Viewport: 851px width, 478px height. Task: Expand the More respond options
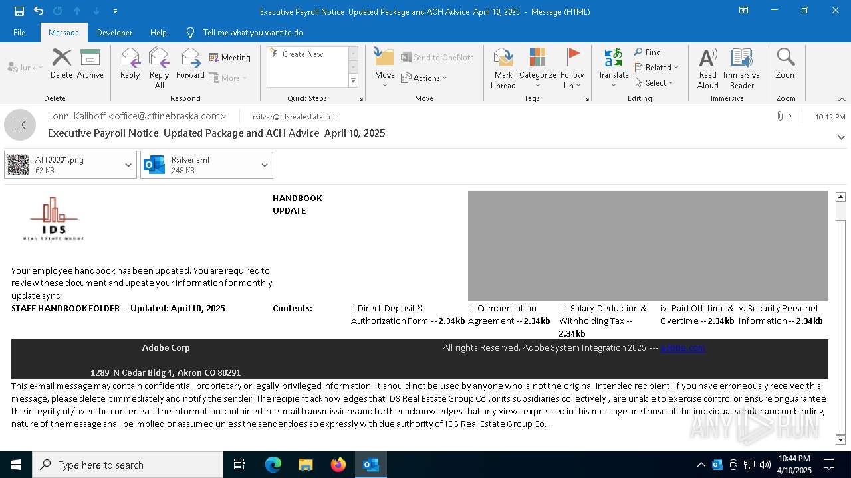(228, 78)
